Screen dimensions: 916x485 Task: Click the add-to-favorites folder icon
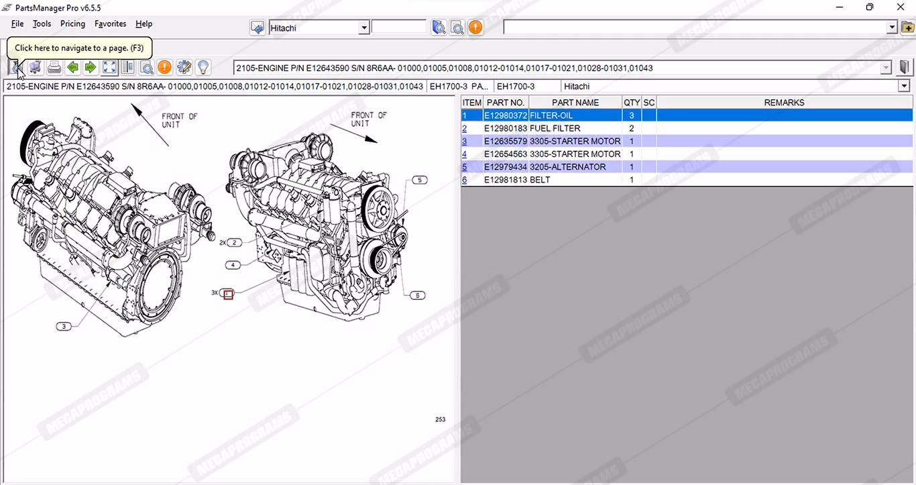(x=907, y=28)
